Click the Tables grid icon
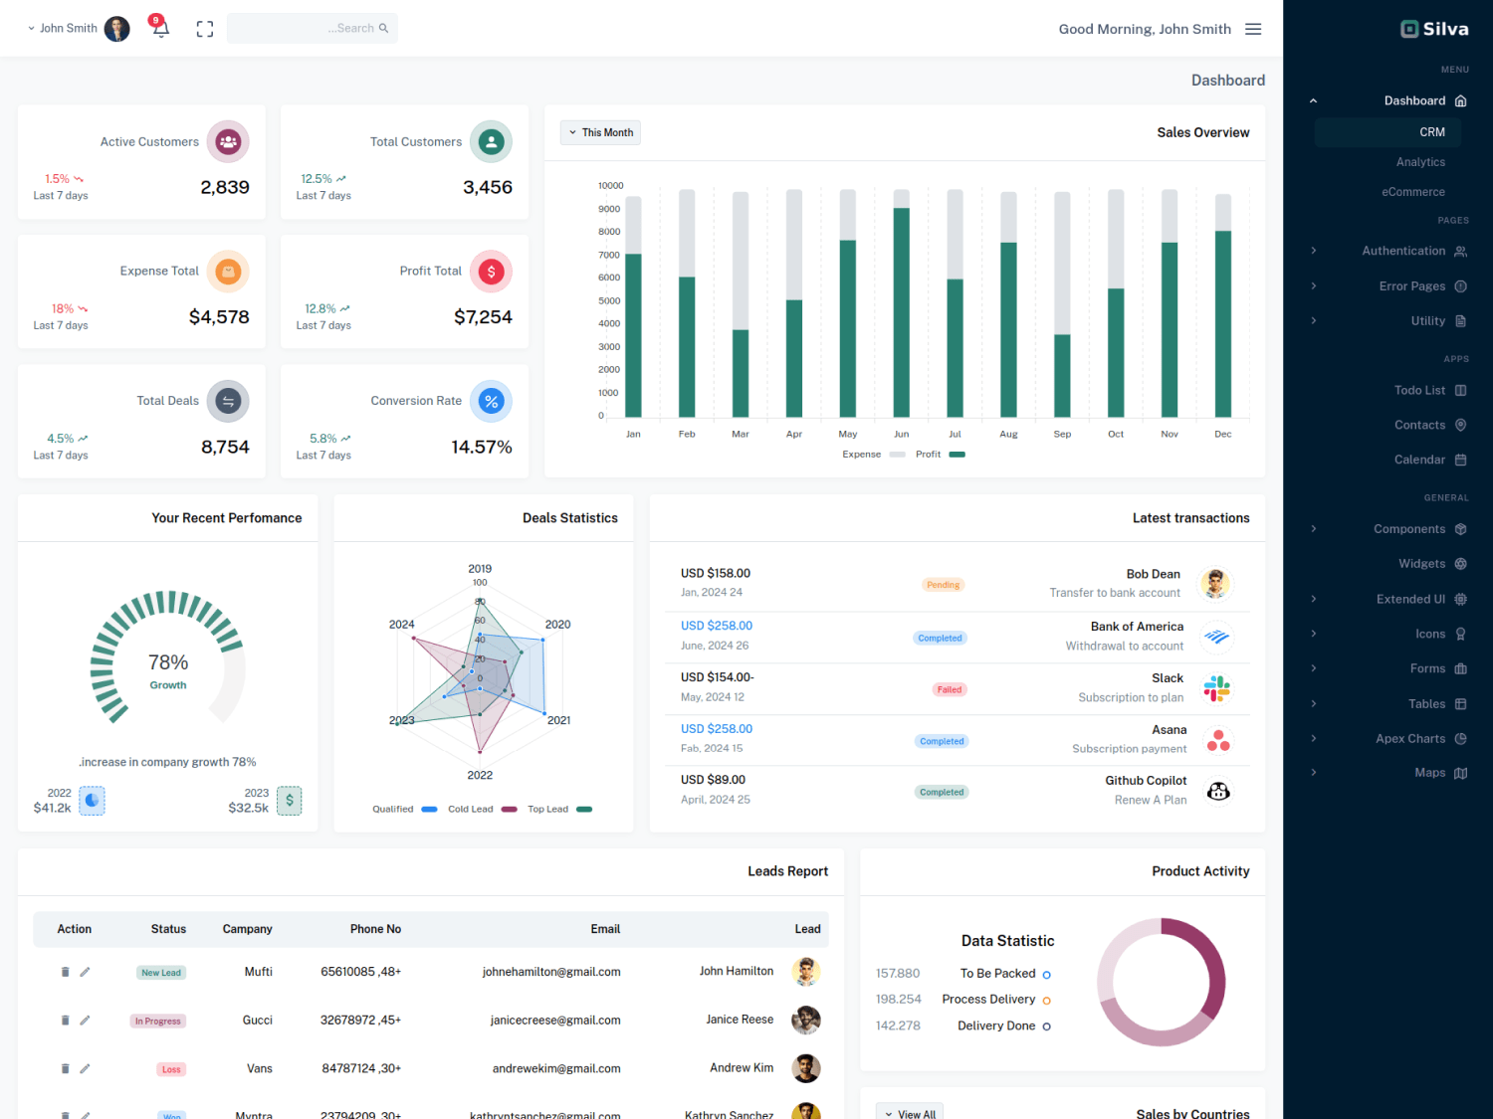This screenshot has height=1119, width=1493. click(1460, 704)
